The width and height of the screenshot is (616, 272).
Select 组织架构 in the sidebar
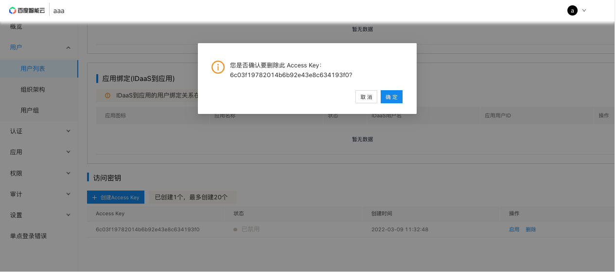[33, 90]
